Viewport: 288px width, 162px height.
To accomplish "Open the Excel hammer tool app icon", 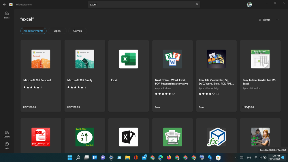I will [x=129, y=137].
